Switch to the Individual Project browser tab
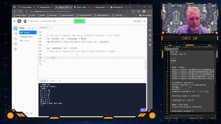This screenshot has width=221, height=124. [45, 7]
